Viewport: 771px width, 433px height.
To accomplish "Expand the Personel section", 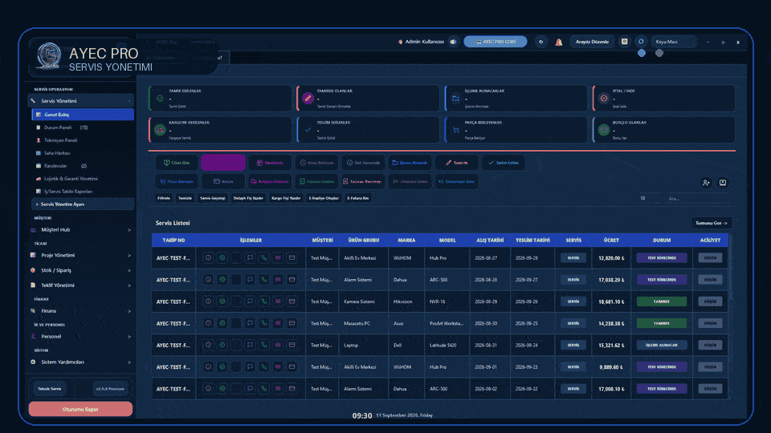I will [x=80, y=336].
